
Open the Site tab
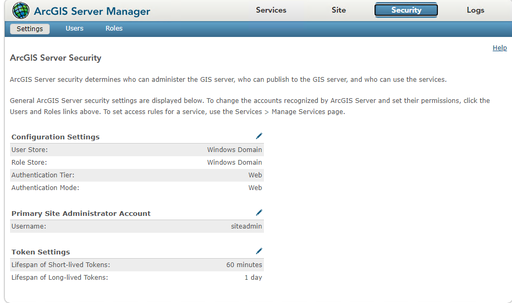click(x=339, y=10)
